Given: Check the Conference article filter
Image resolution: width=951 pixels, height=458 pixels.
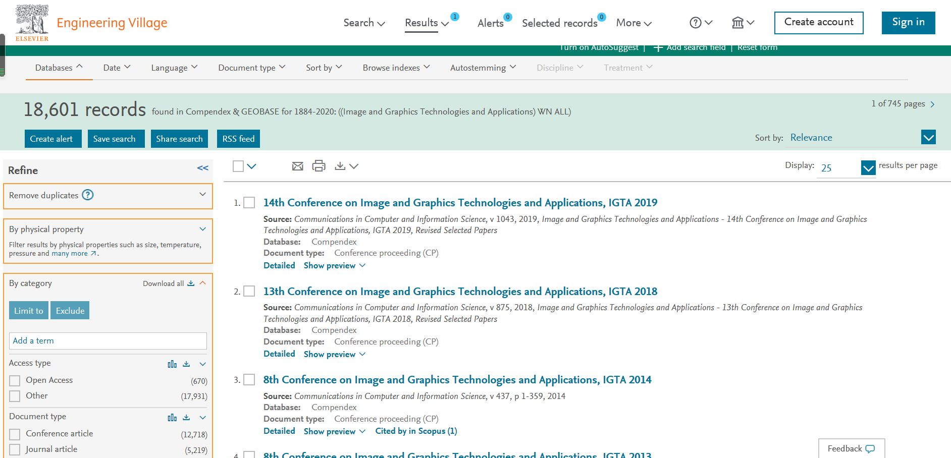Looking at the screenshot, I should pos(15,434).
